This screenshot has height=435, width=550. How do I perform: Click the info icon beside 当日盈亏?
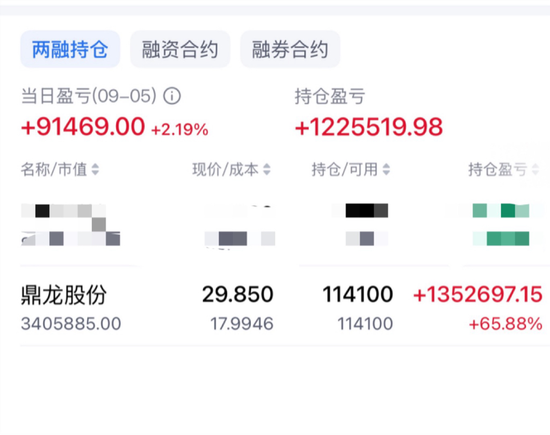172,97
